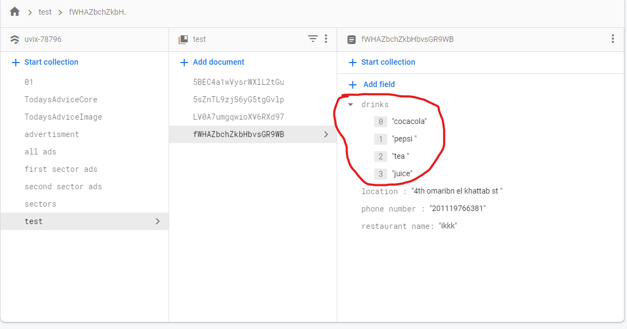
Task: Select document fWHAZbchZkbHbvsGR9WB in list
Action: pyautogui.click(x=253, y=134)
